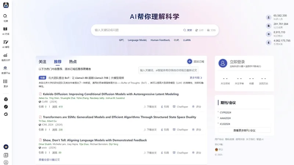Click 下载全文 for Show, Don't Tell paper

[150, 153]
